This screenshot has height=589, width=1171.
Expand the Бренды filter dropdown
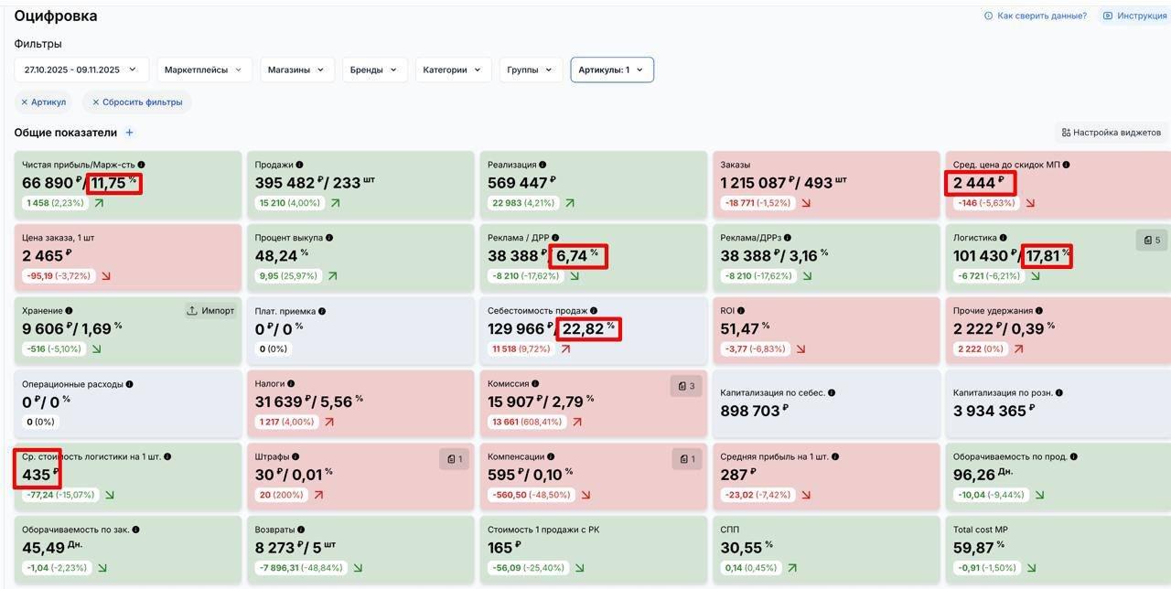click(375, 70)
